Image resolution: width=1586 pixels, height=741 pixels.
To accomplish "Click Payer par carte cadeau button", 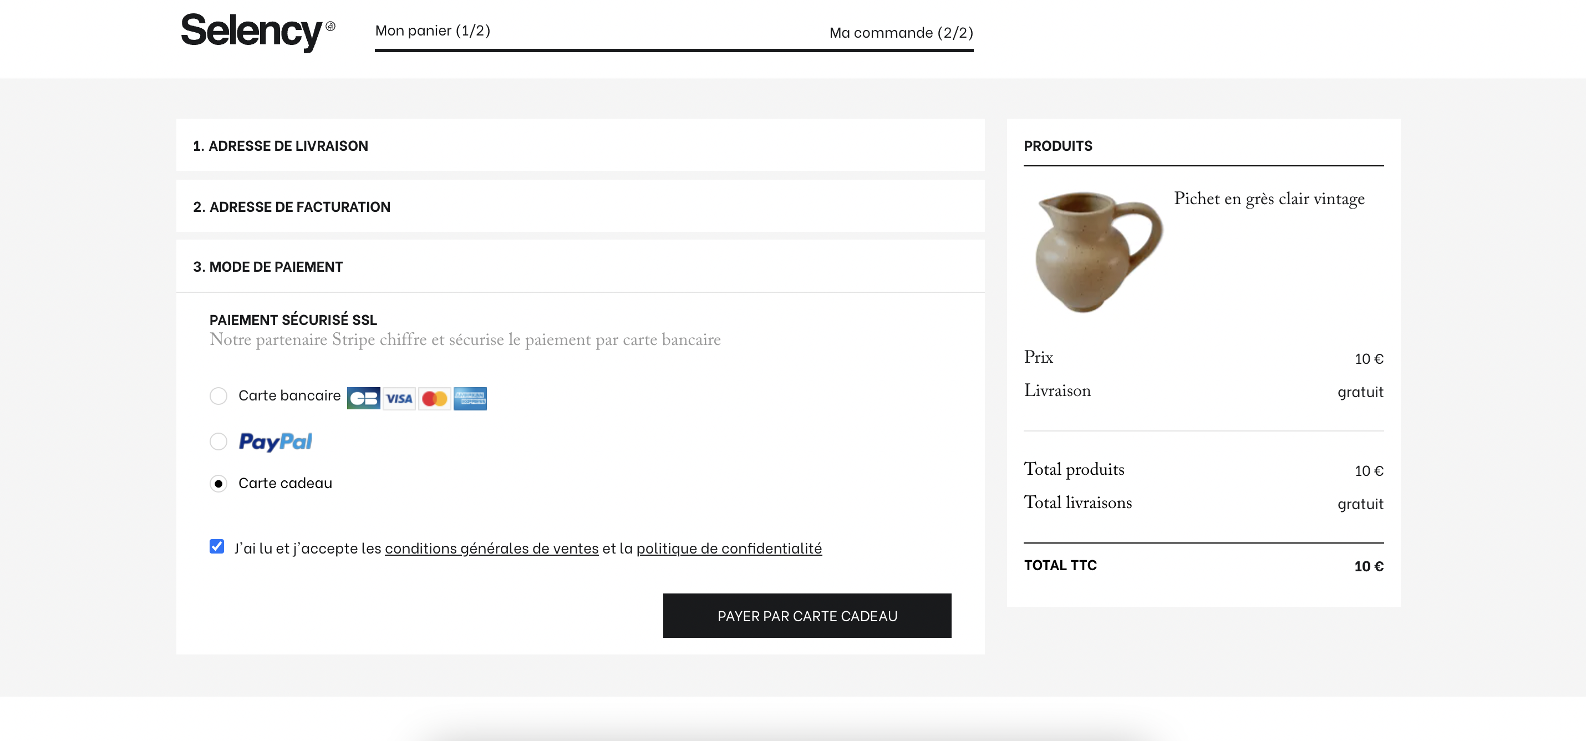I will [807, 615].
